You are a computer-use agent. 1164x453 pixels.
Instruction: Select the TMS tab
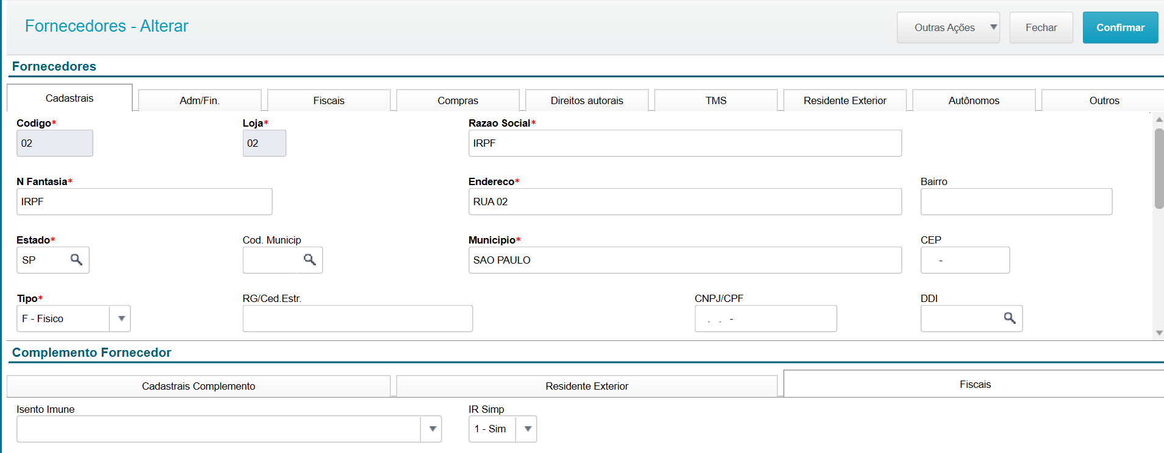tap(716, 100)
